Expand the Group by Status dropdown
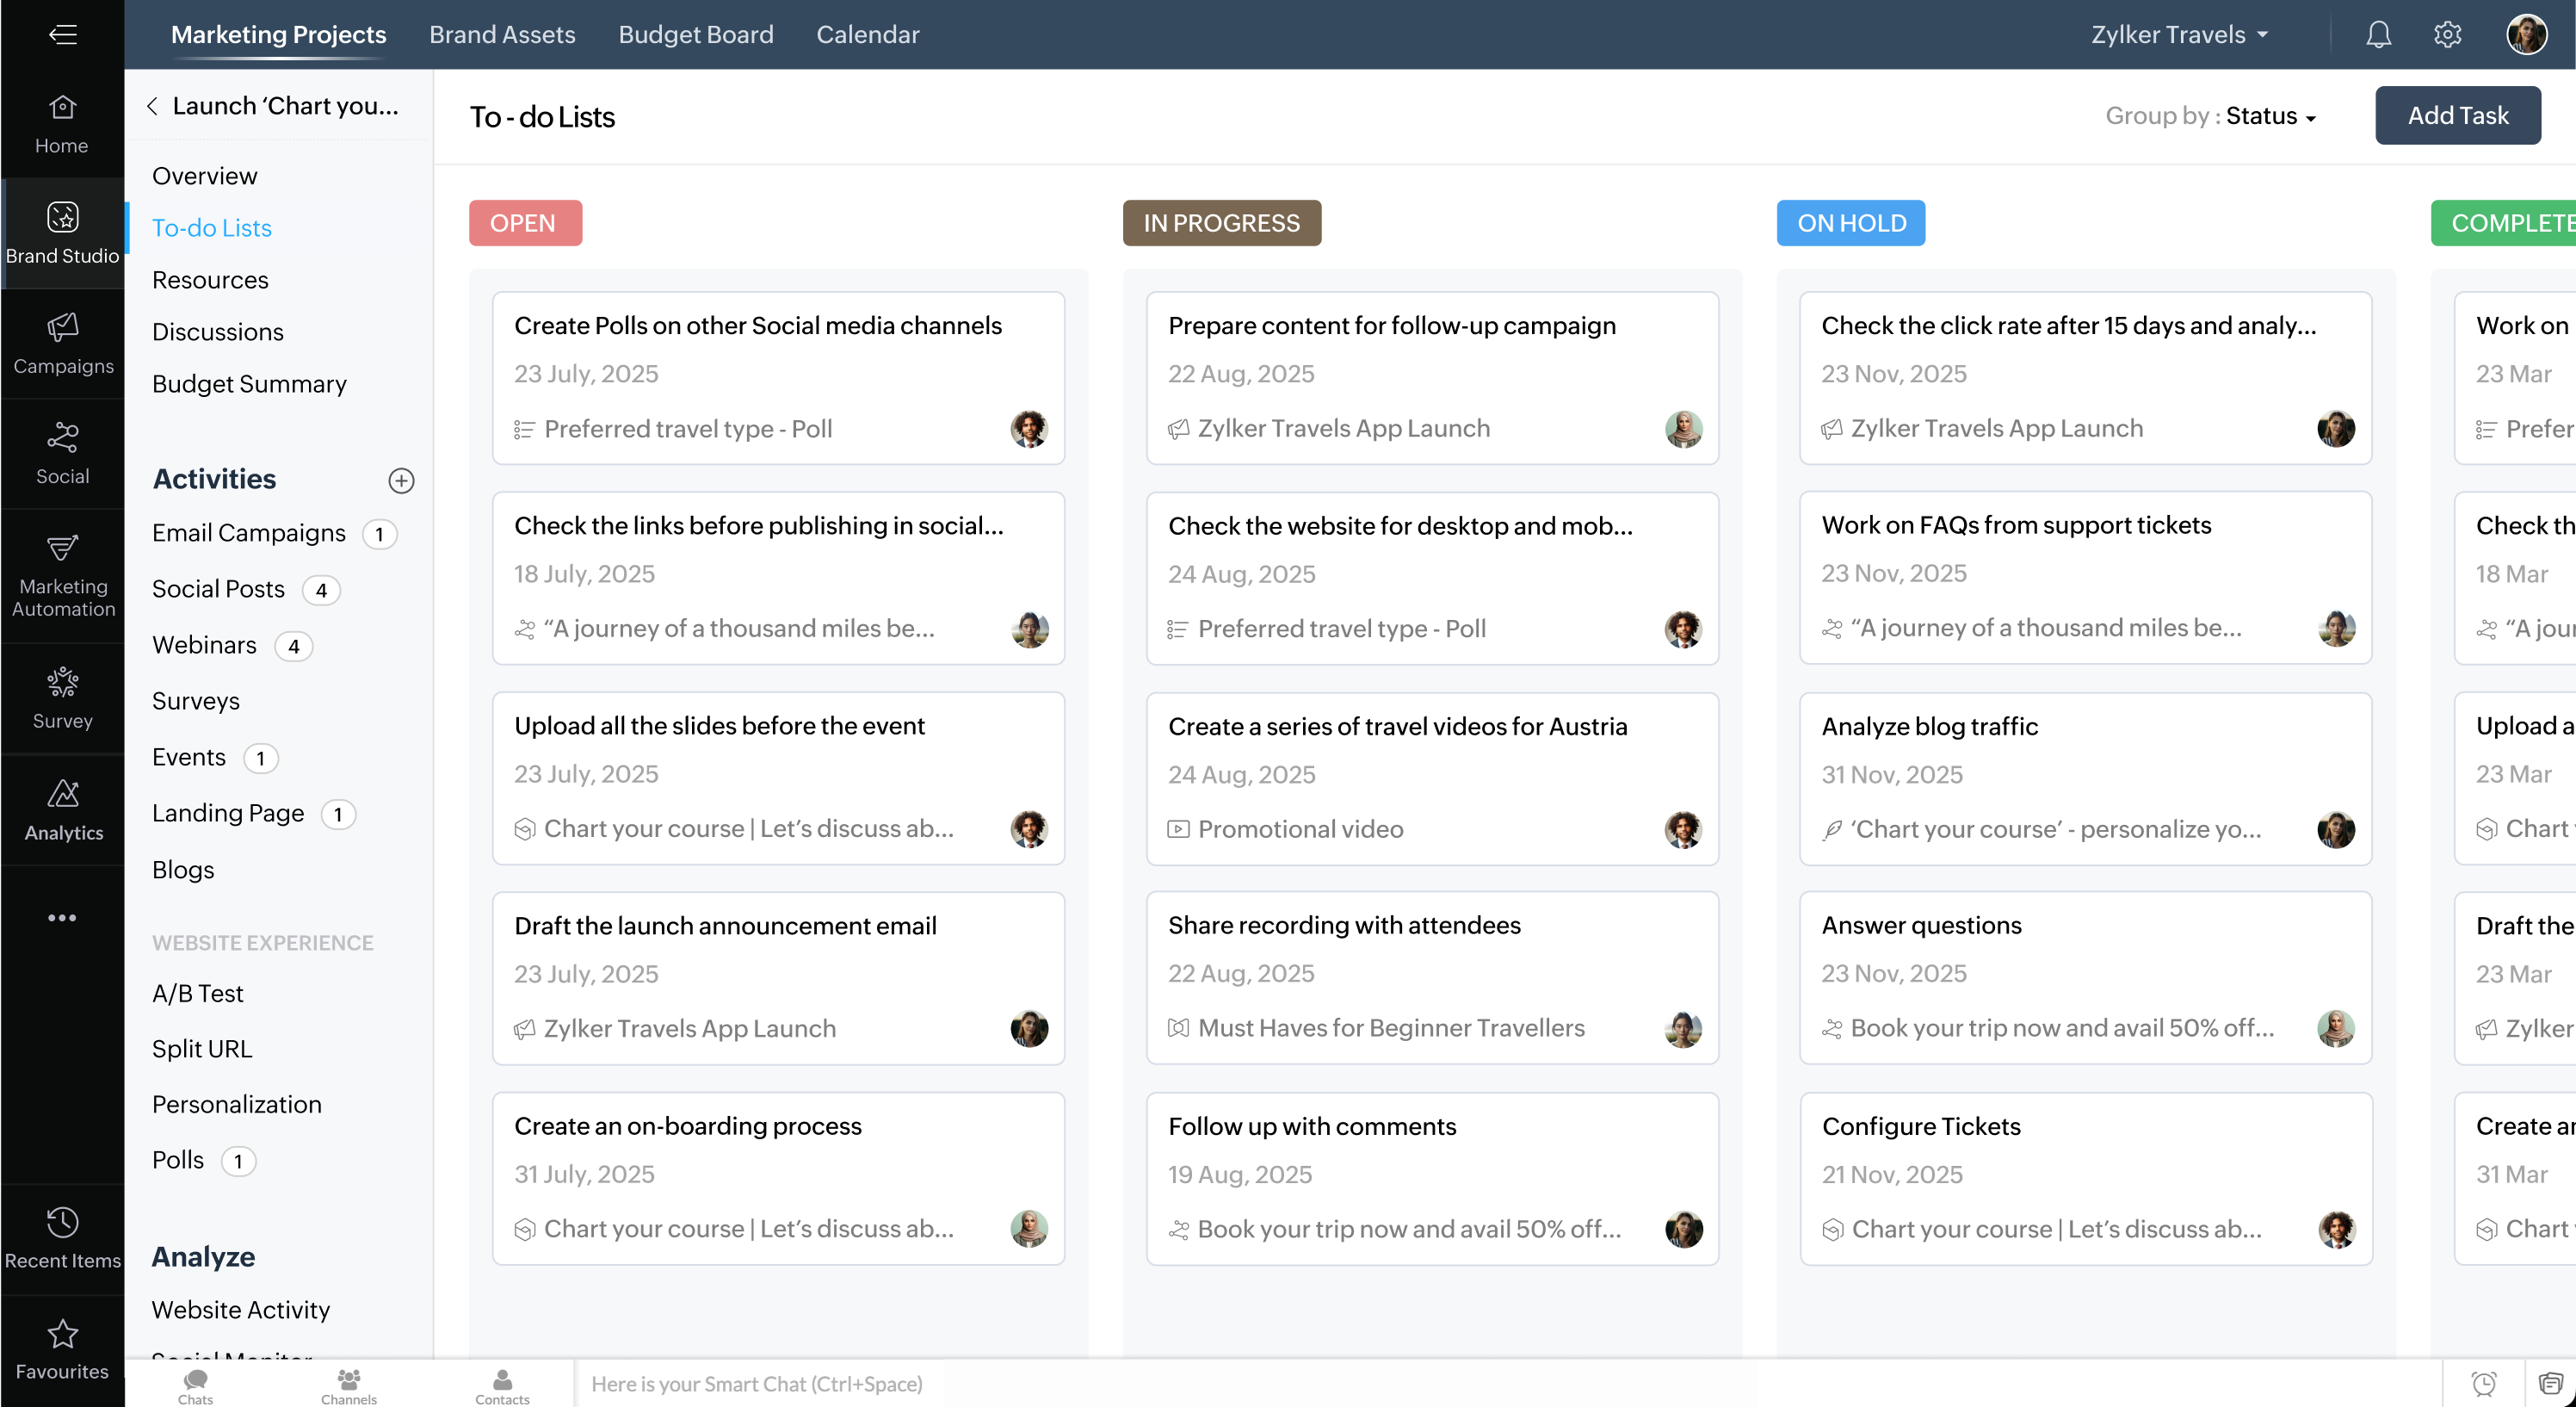 tap(2270, 116)
